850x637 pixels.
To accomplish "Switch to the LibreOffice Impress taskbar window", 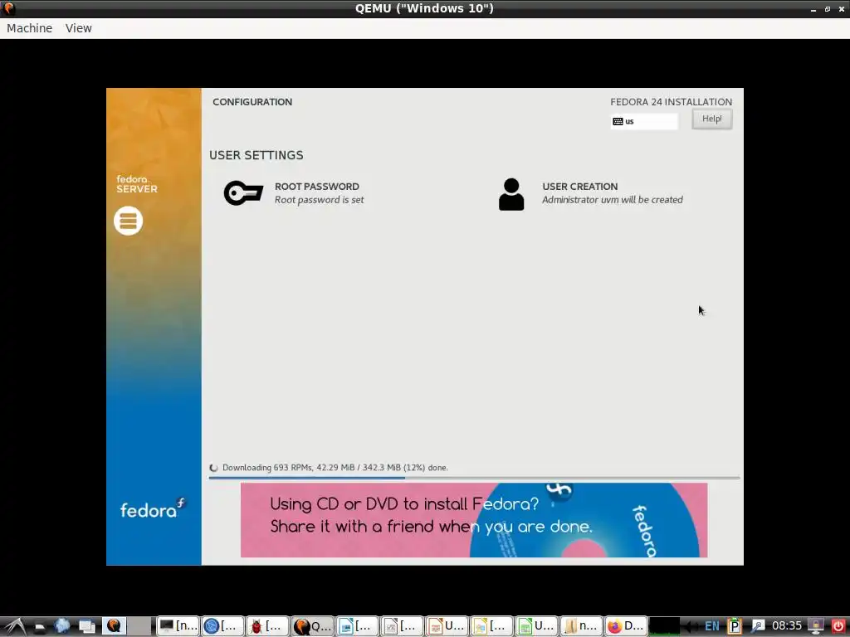I will [447, 626].
